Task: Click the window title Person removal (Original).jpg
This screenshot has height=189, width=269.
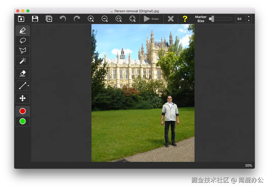Action: pos(137,11)
